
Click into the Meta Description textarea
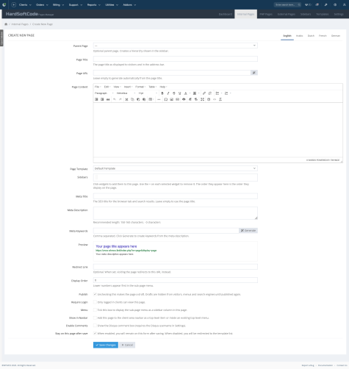[176, 213]
